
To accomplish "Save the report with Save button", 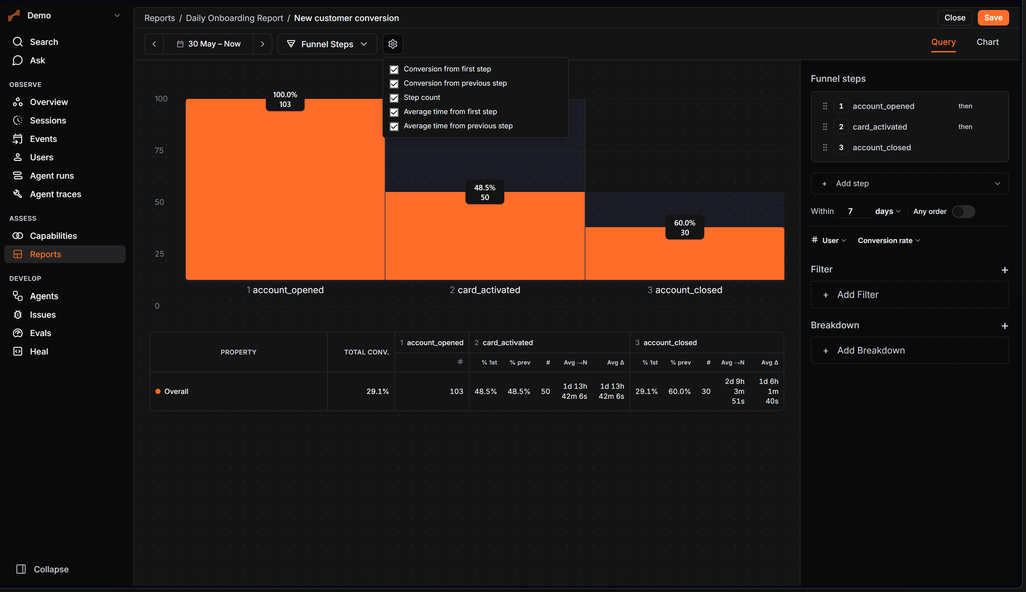I will click(993, 18).
